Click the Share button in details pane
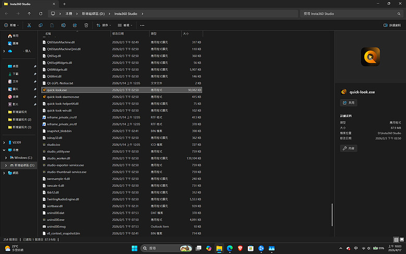Viewport: 406px width, 254px height. click(x=349, y=103)
